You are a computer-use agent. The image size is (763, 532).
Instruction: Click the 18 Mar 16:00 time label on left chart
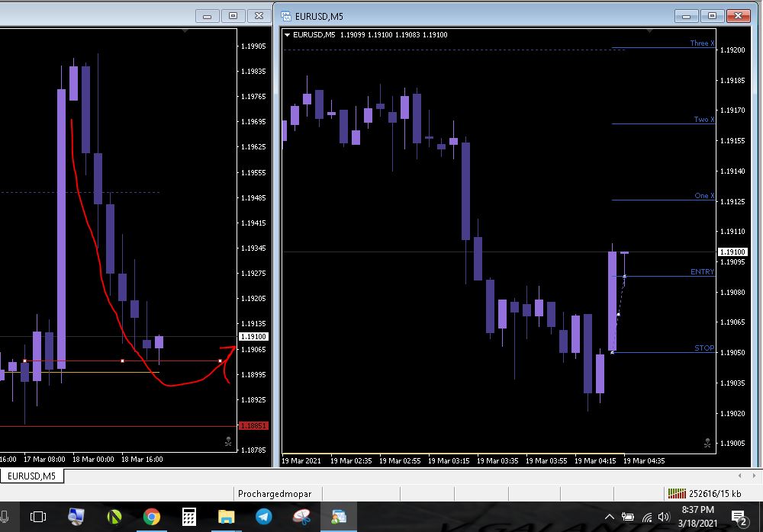(x=142, y=459)
